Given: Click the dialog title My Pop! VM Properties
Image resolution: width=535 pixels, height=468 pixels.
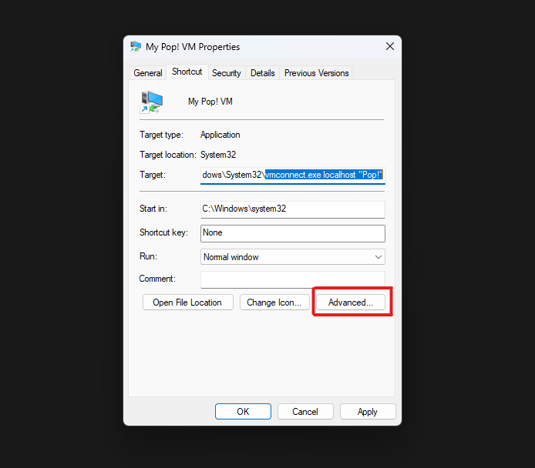Looking at the screenshot, I should tap(193, 47).
